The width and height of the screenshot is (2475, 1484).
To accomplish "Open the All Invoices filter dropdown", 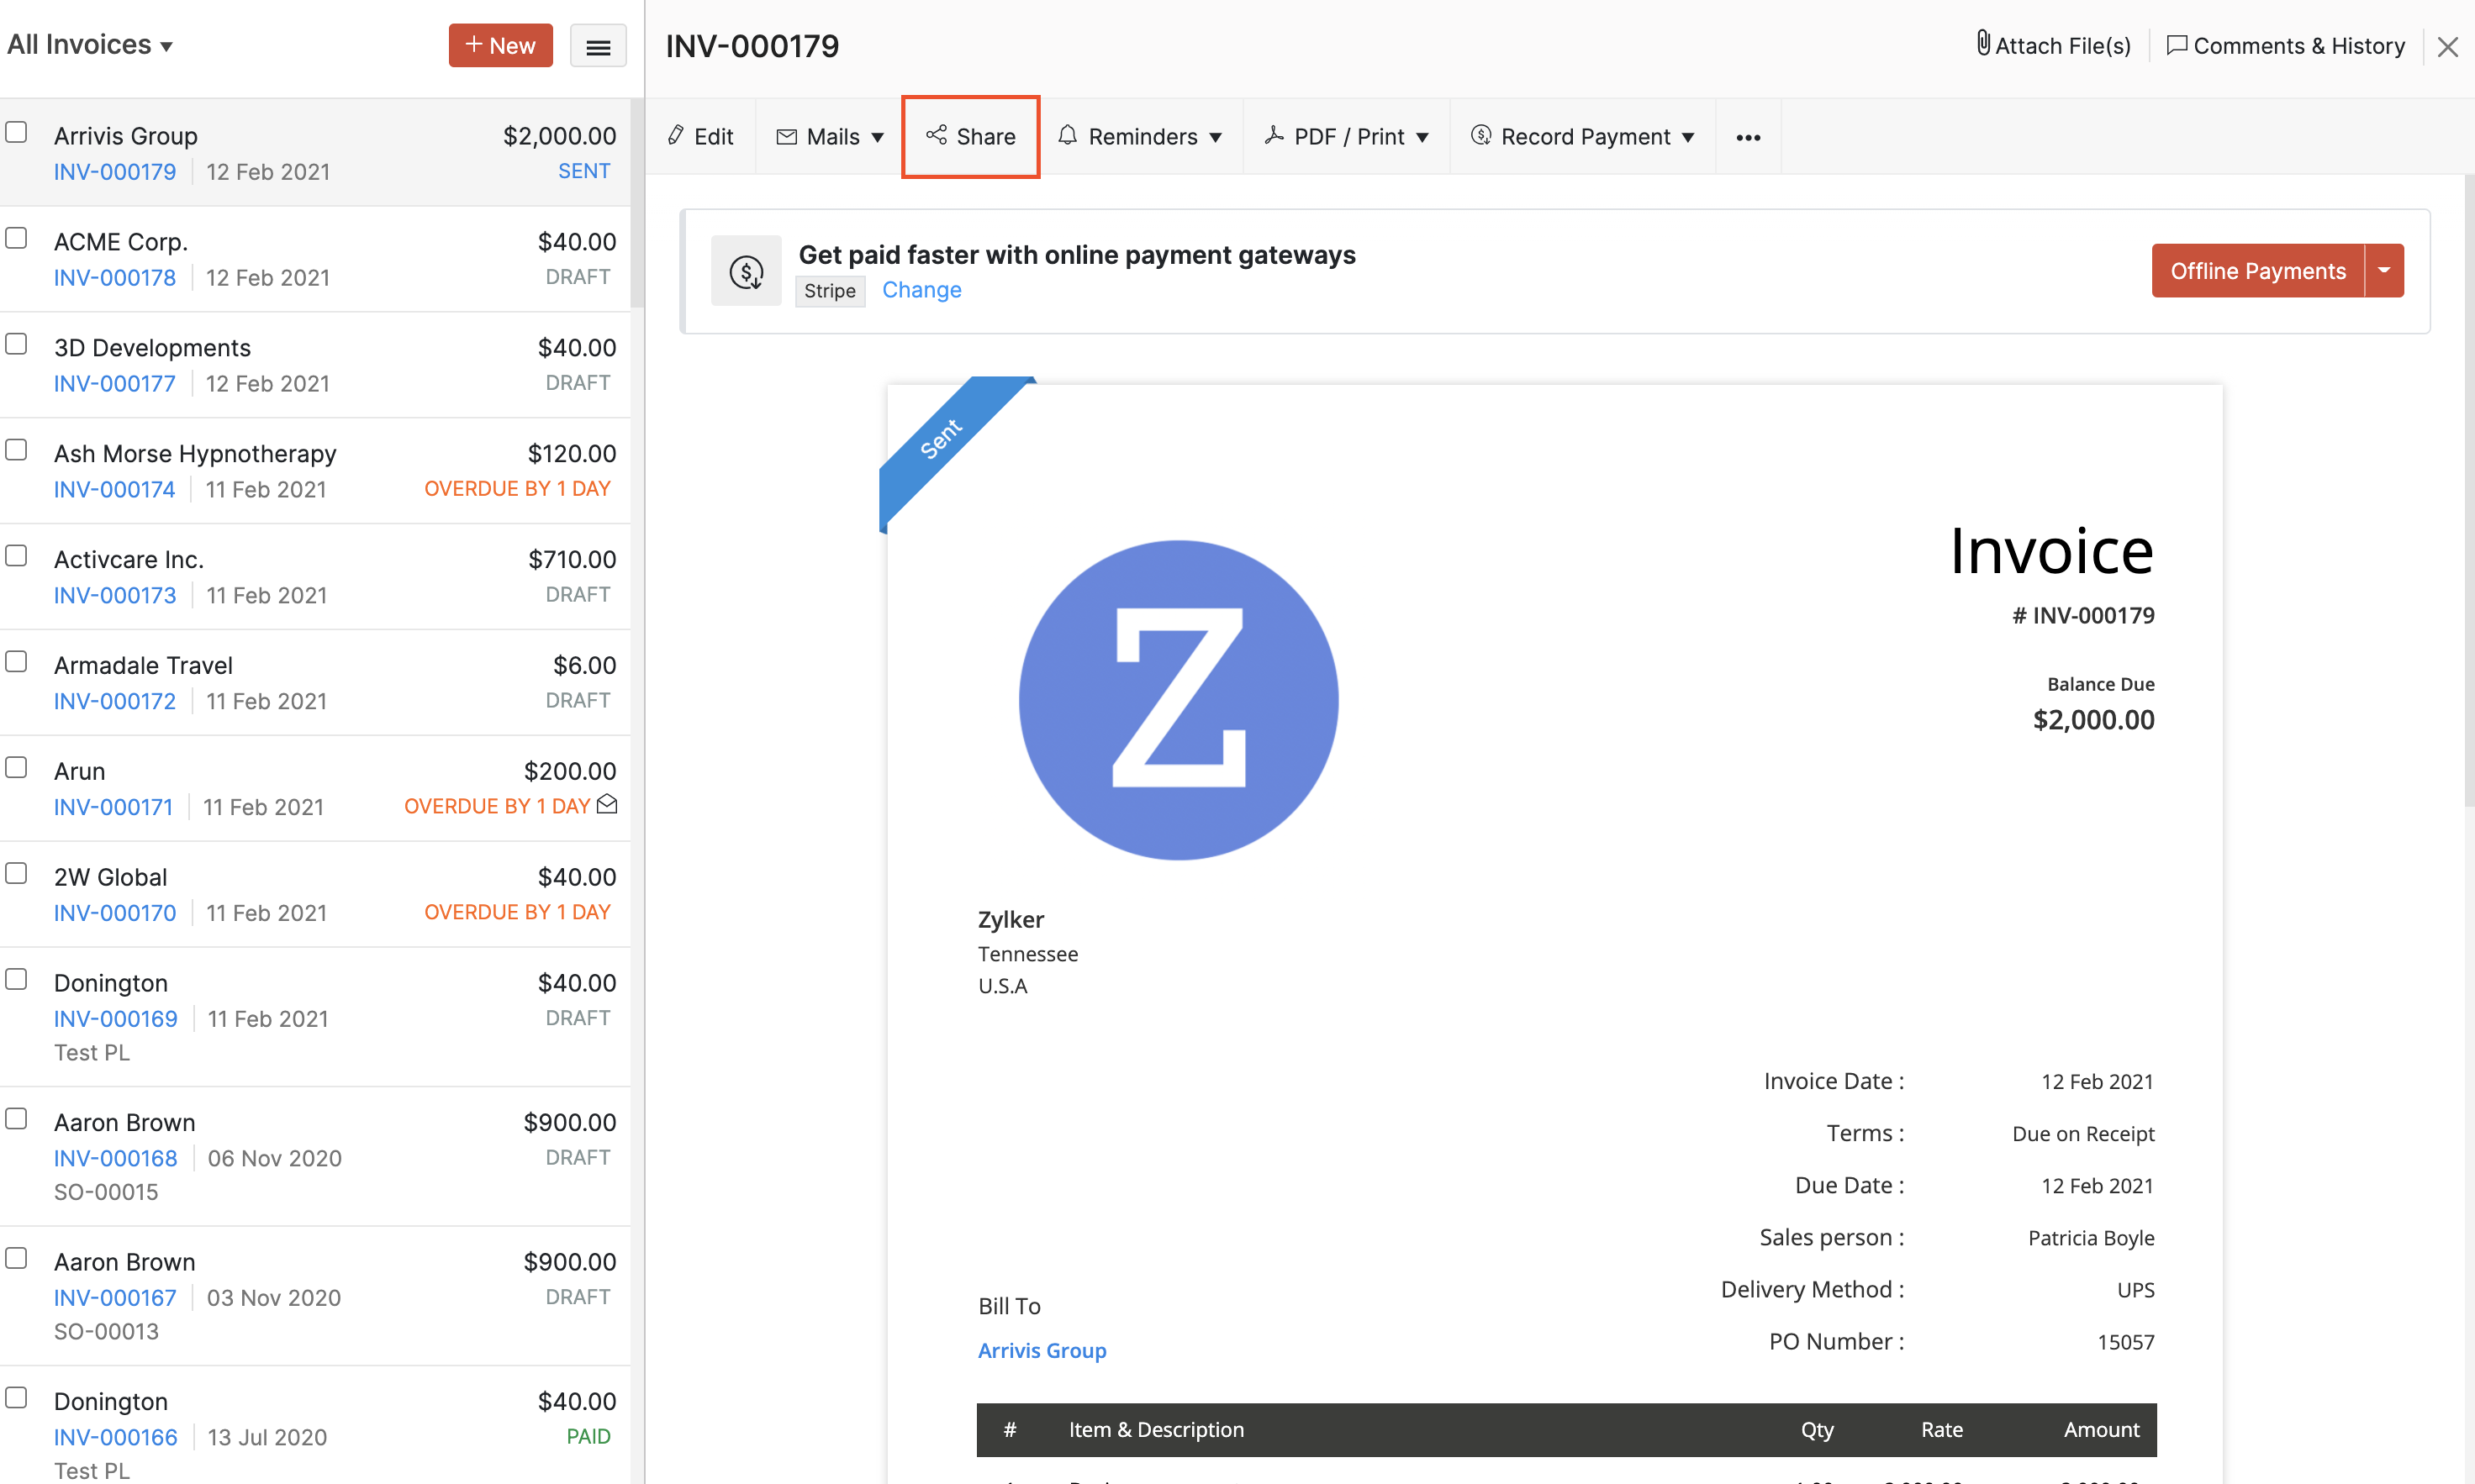I will 90,44.
